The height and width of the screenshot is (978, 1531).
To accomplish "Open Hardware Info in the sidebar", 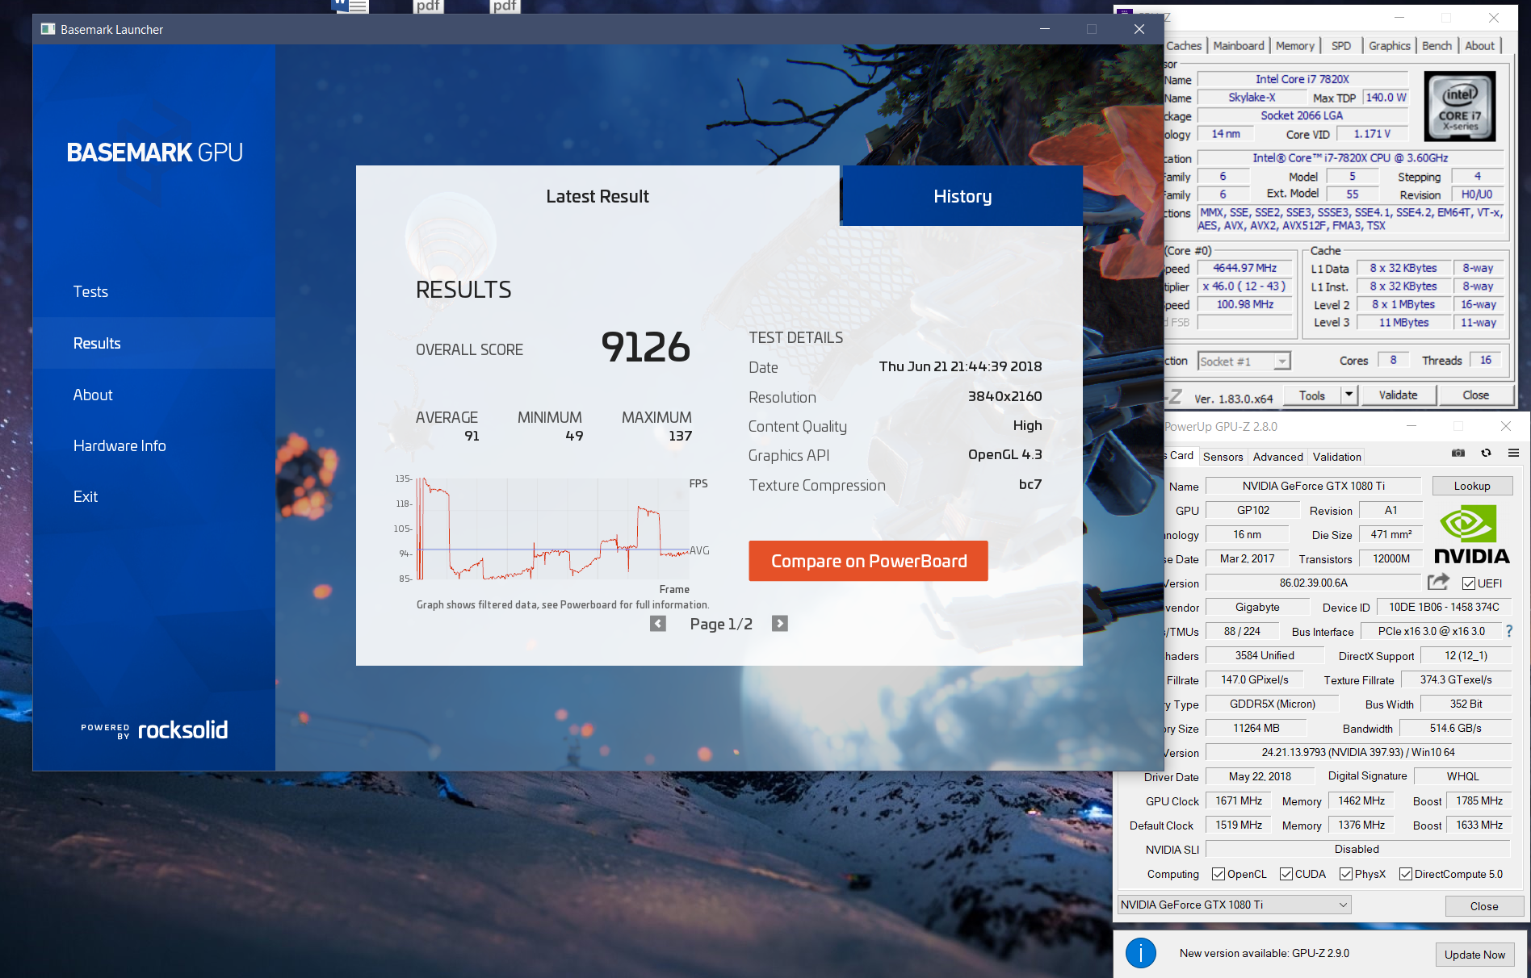I will [x=154, y=445].
